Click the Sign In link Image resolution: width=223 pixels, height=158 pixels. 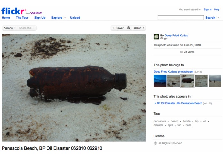[x=208, y=10]
